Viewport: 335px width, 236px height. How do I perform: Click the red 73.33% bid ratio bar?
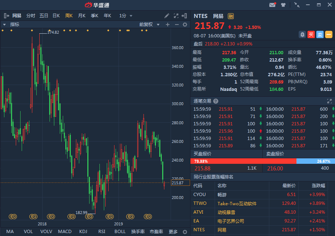(x=243, y=161)
